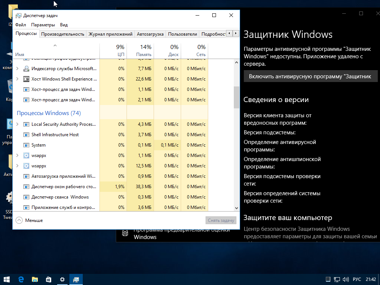Click the process list scrollbar thumb
This screenshot has width=380, height=285.
(236, 97)
